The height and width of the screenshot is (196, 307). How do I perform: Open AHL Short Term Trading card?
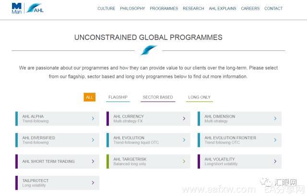(x=57, y=161)
